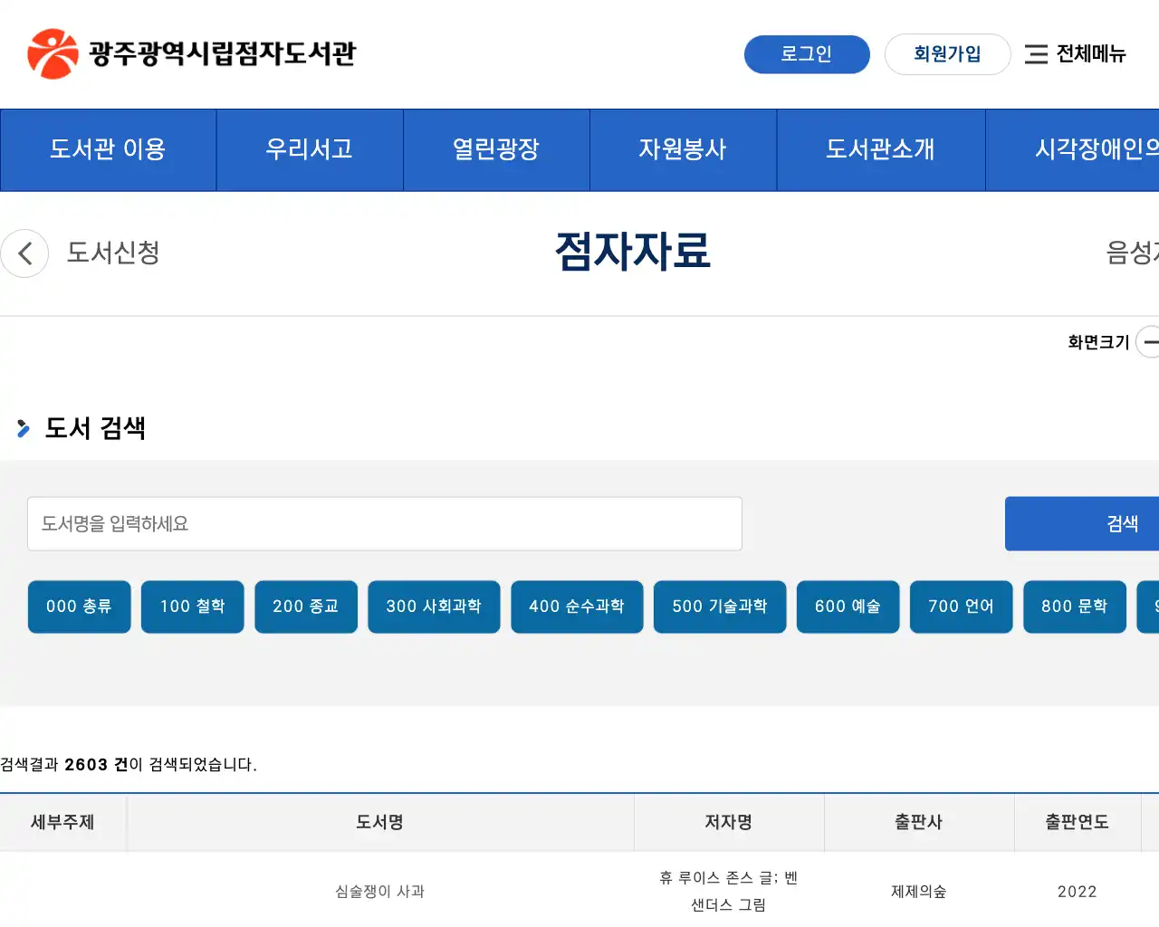Click the 도서명 search input field
This screenshot has width=1159, height=927.
(385, 523)
